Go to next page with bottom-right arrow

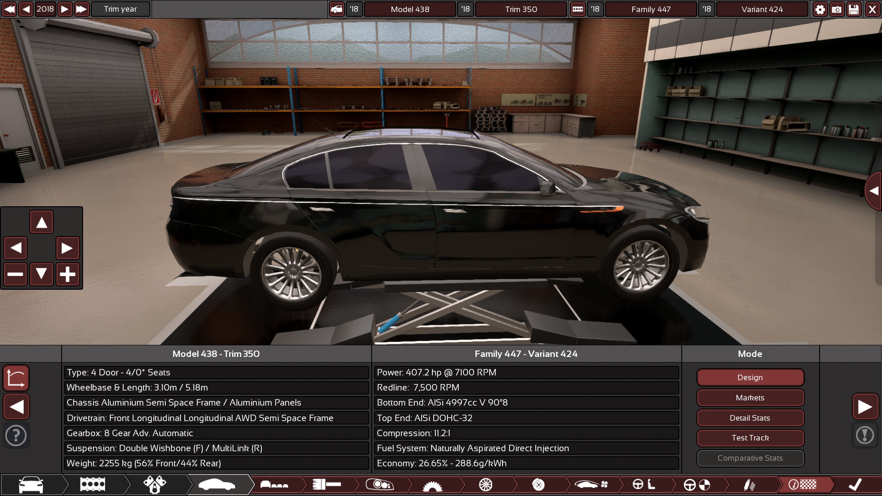[x=865, y=406]
